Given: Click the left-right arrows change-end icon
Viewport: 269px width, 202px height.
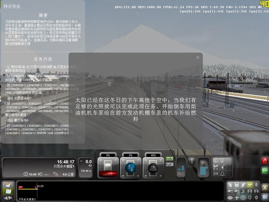Looking at the screenshot, I should point(230,198).
